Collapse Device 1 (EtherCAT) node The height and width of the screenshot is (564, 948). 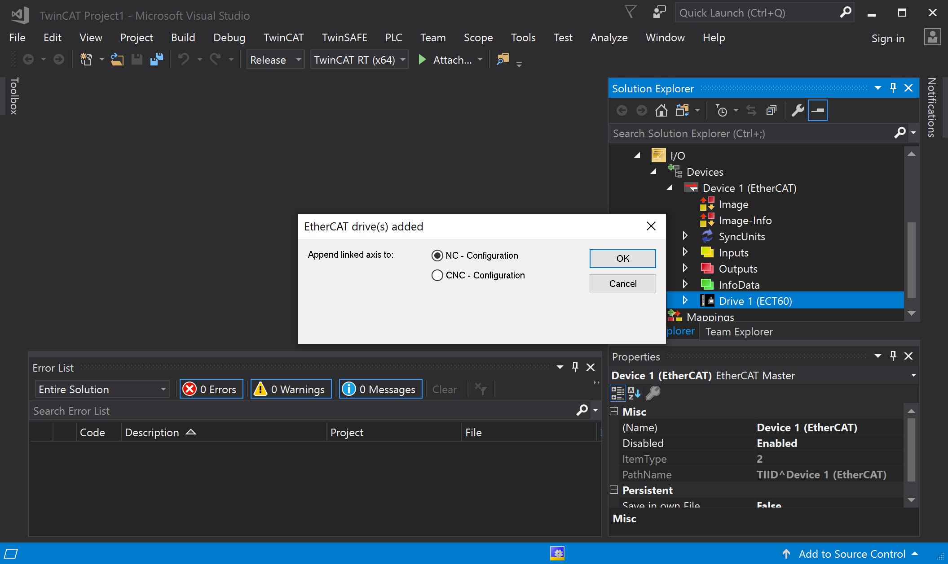click(x=670, y=188)
